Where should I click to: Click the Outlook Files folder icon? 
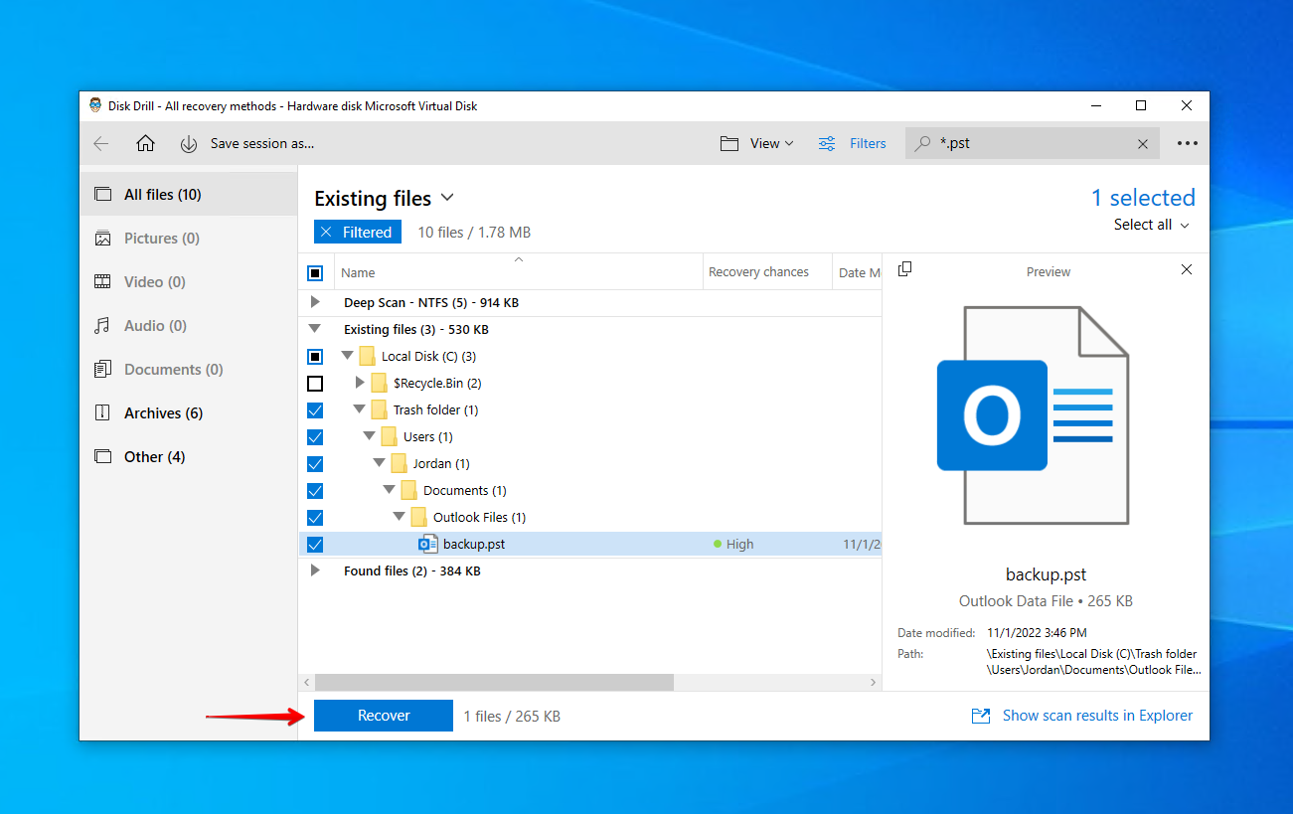click(418, 517)
